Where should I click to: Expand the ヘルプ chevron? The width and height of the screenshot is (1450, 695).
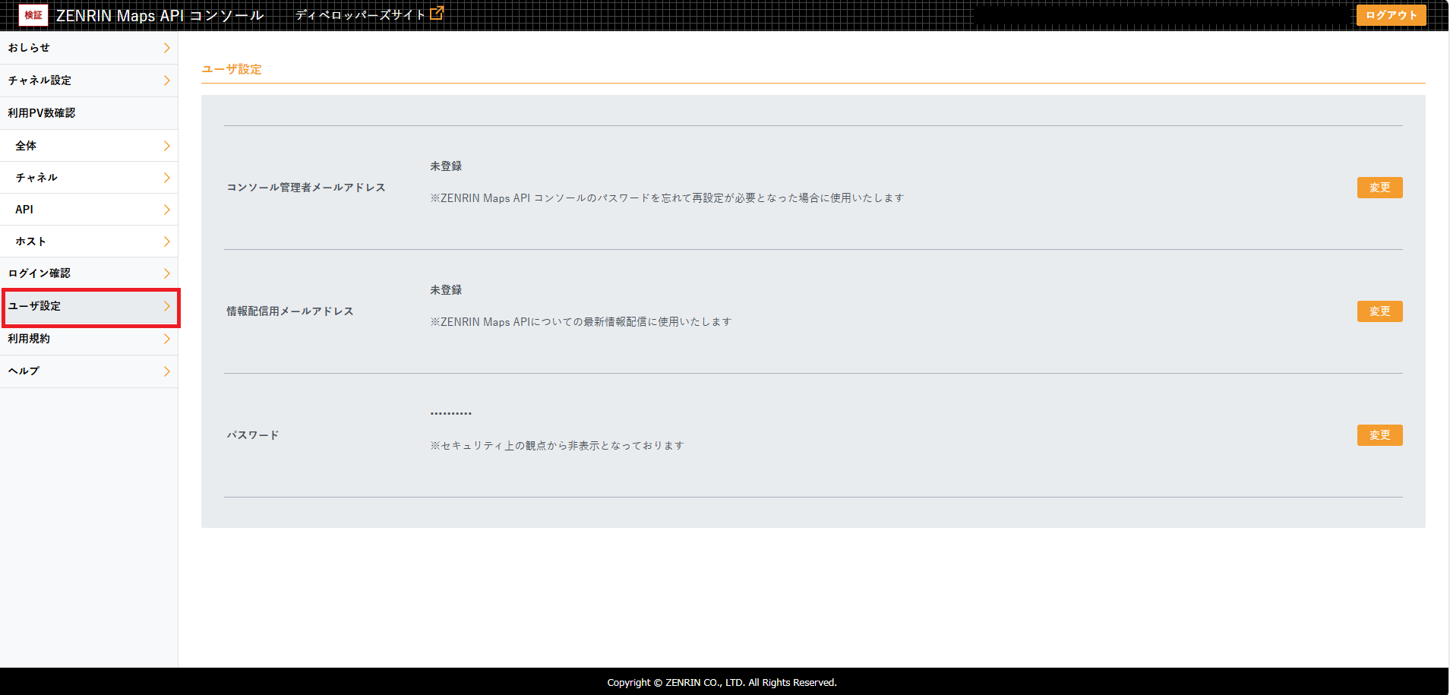pyautogui.click(x=166, y=371)
